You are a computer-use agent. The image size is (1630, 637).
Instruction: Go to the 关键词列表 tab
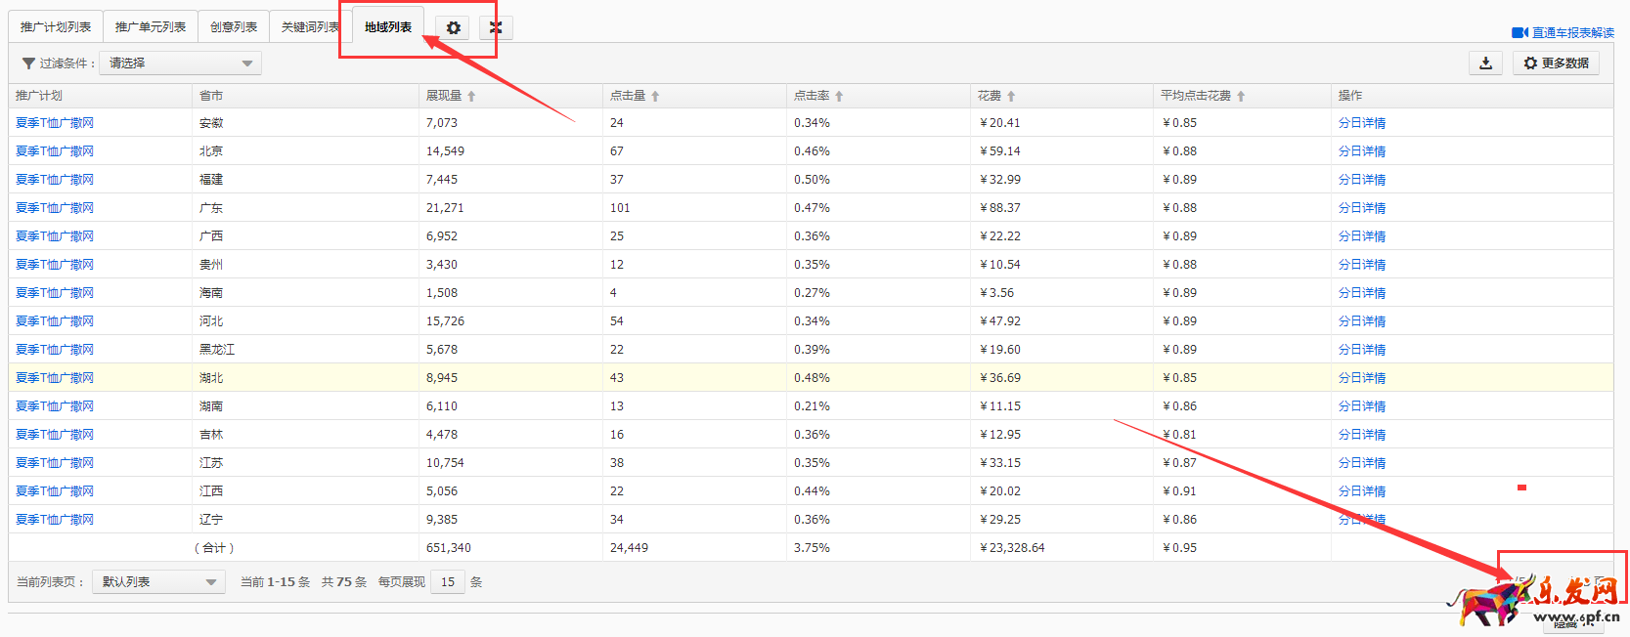coord(309,27)
